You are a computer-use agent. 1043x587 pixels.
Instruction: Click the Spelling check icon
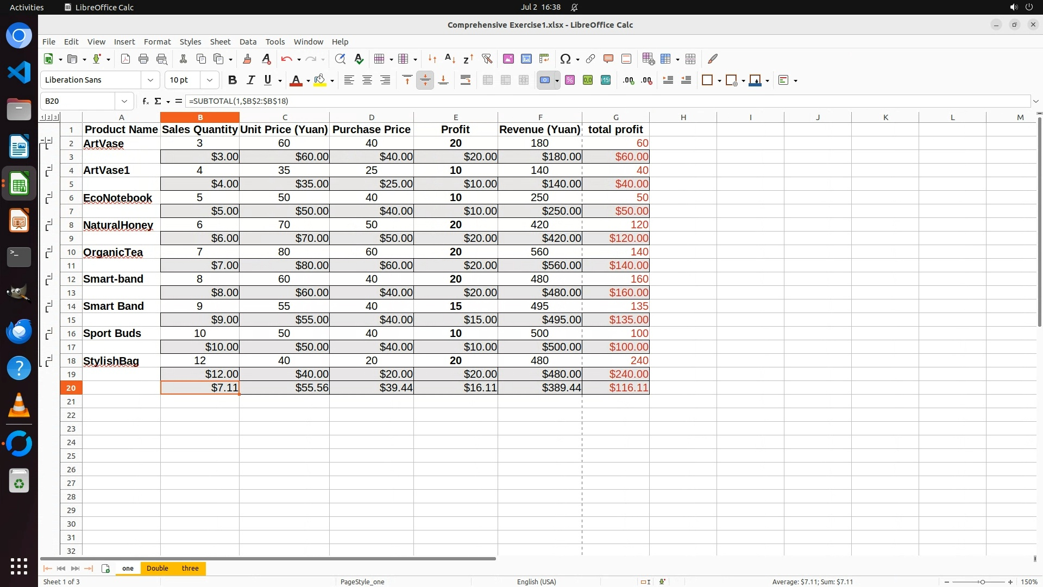(x=359, y=59)
